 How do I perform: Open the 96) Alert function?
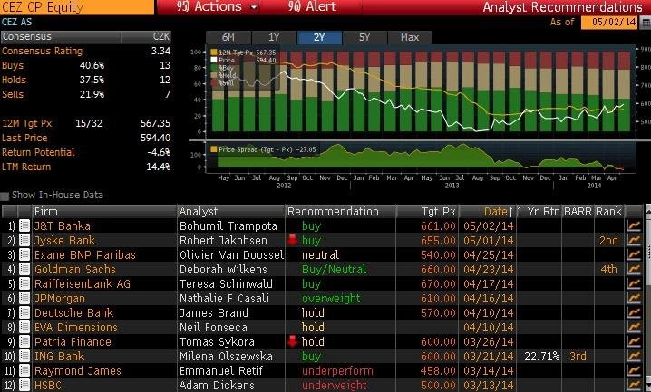click(312, 6)
